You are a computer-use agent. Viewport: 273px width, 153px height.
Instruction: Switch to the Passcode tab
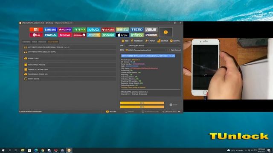pyautogui.click(x=42, y=42)
